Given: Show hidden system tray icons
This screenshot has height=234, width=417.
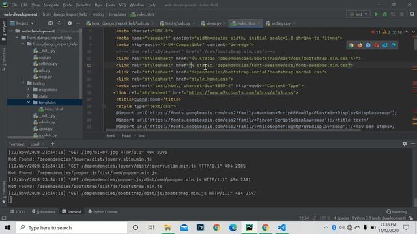Looking at the screenshot, I should coord(326,227).
